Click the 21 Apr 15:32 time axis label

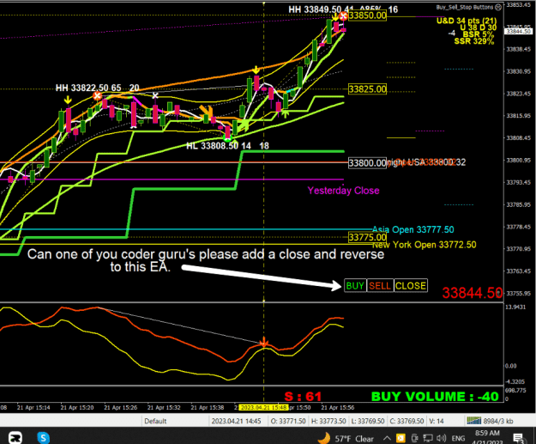(164, 407)
